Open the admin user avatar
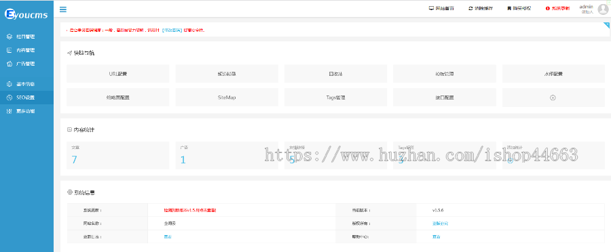Image resolution: width=611 pixels, height=252 pixels. point(603,9)
